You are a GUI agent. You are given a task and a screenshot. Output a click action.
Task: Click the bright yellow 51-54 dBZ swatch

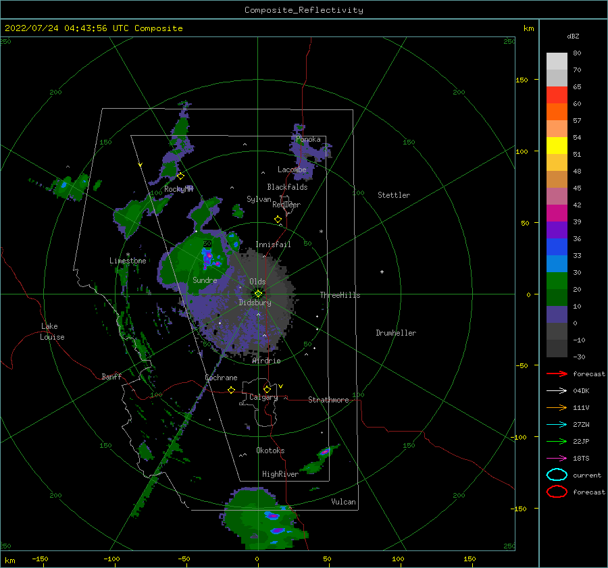[557, 146]
